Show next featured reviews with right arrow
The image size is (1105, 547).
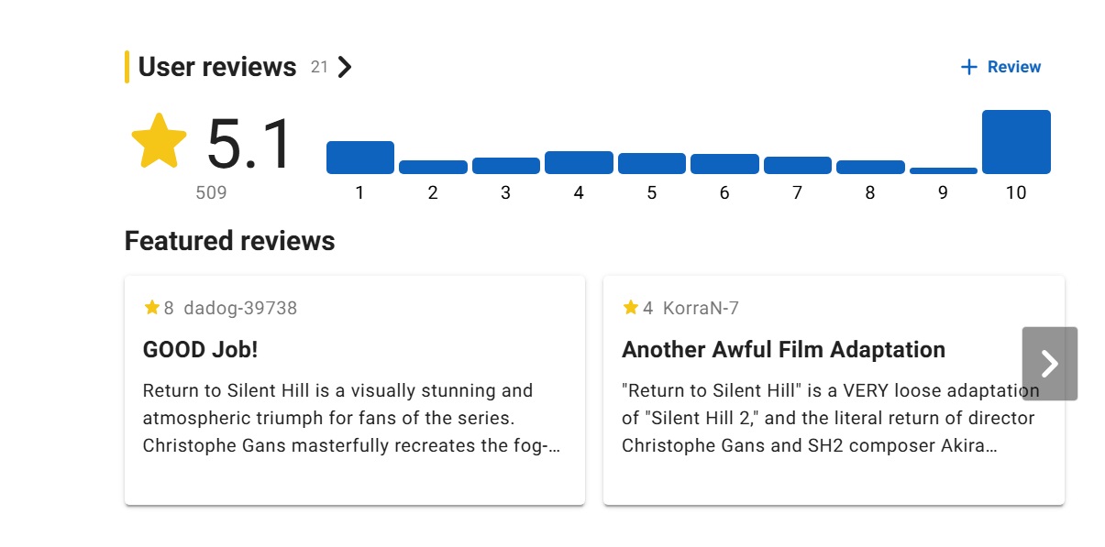(x=1049, y=364)
